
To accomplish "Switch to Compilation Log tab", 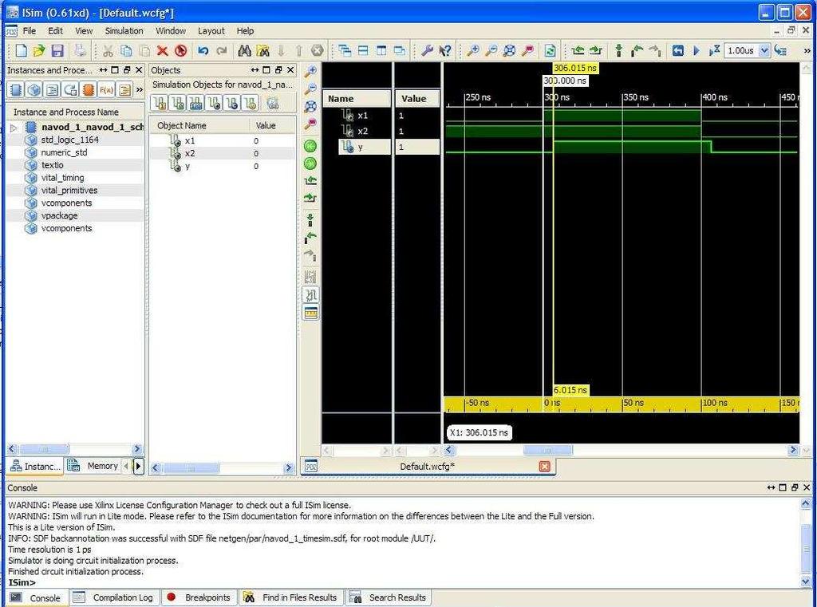I will click(x=113, y=597).
